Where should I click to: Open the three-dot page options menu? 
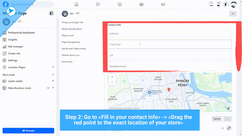[x=233, y=14]
